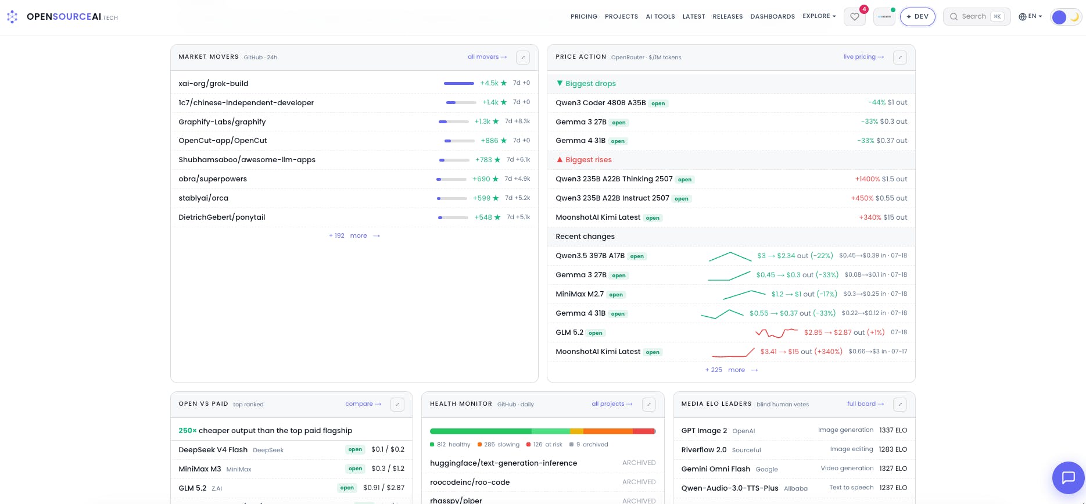Go to the PRICING menu item
1086x504 pixels.
(x=584, y=17)
